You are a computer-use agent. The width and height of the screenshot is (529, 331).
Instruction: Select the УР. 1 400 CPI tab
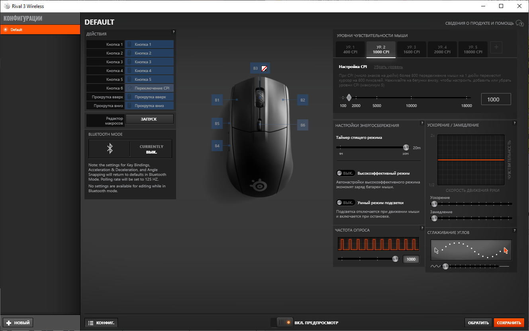350,49
